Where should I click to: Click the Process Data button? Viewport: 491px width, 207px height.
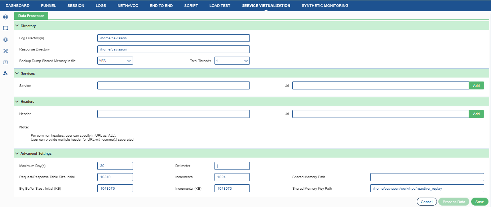pos(454,202)
